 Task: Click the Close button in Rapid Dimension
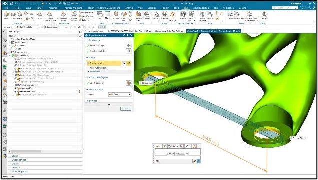coord(126,109)
